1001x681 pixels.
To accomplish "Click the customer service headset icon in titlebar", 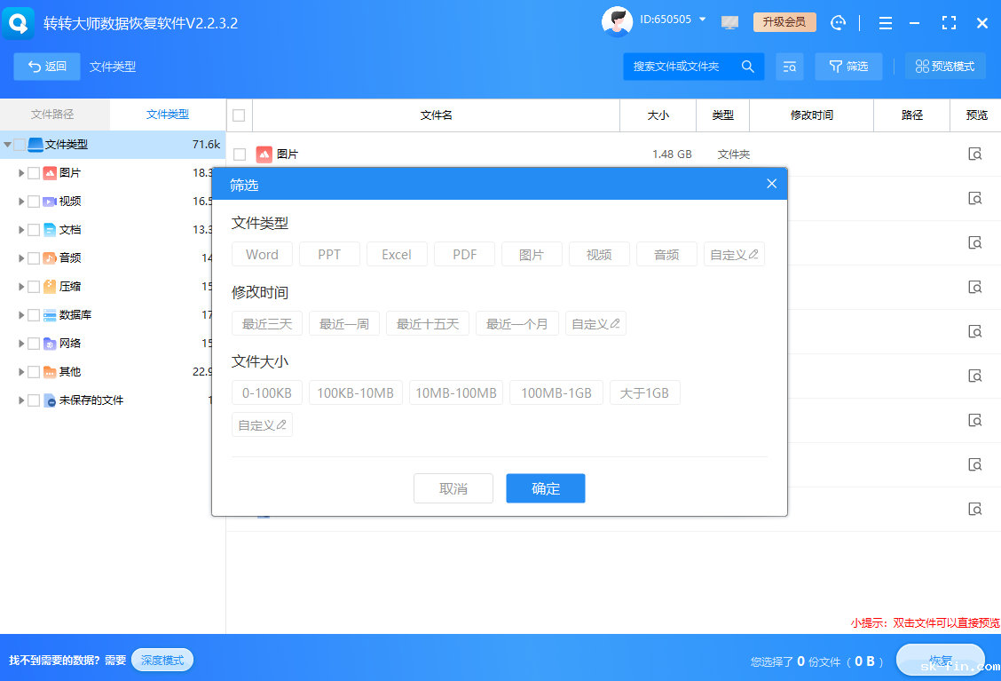I will [x=838, y=22].
